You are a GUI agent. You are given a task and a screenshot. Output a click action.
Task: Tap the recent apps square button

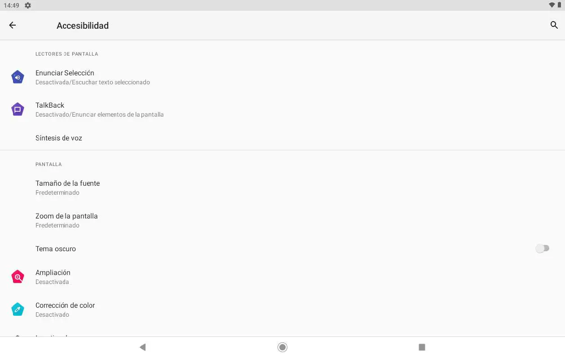click(422, 347)
